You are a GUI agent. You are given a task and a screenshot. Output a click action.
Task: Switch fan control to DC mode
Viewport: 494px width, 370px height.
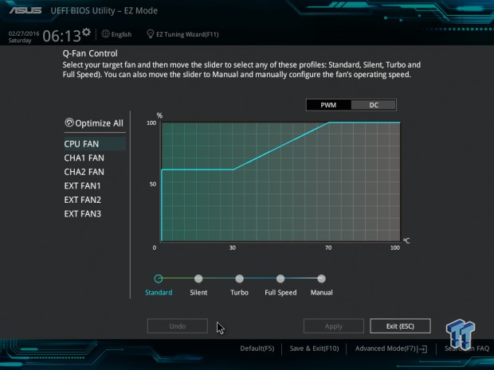pos(374,105)
